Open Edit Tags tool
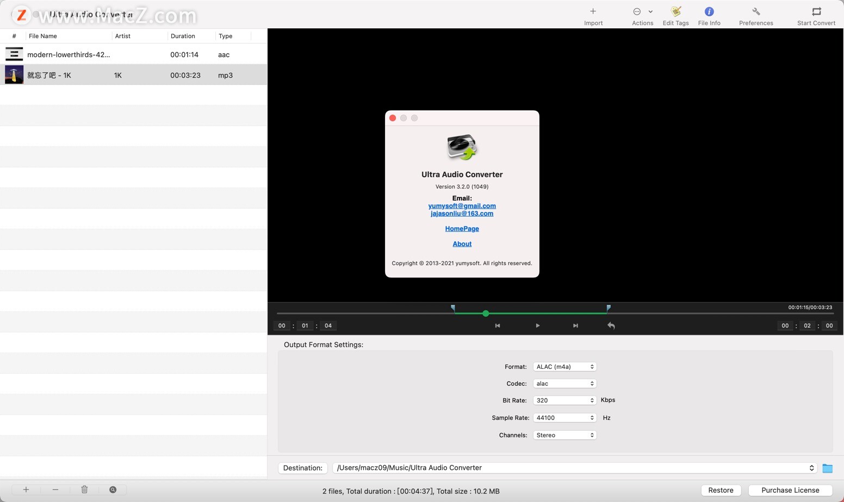The image size is (844, 502). coord(676,11)
